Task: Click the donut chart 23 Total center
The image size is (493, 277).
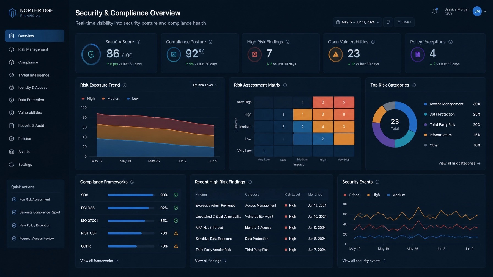Action: 395,124
